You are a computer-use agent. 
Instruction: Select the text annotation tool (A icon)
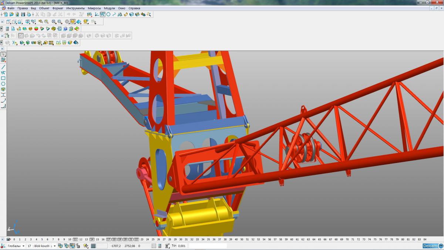pyautogui.click(x=120, y=14)
